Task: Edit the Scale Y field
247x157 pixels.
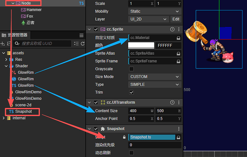Action: click(168, 4)
